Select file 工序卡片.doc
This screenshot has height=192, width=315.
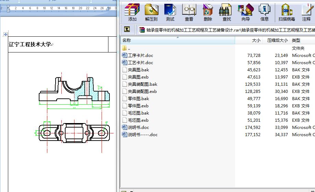point(140,56)
